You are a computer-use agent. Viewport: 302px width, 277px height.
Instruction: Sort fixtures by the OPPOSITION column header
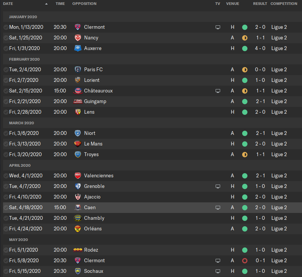84,4
